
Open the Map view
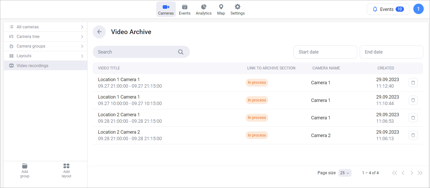(x=221, y=9)
